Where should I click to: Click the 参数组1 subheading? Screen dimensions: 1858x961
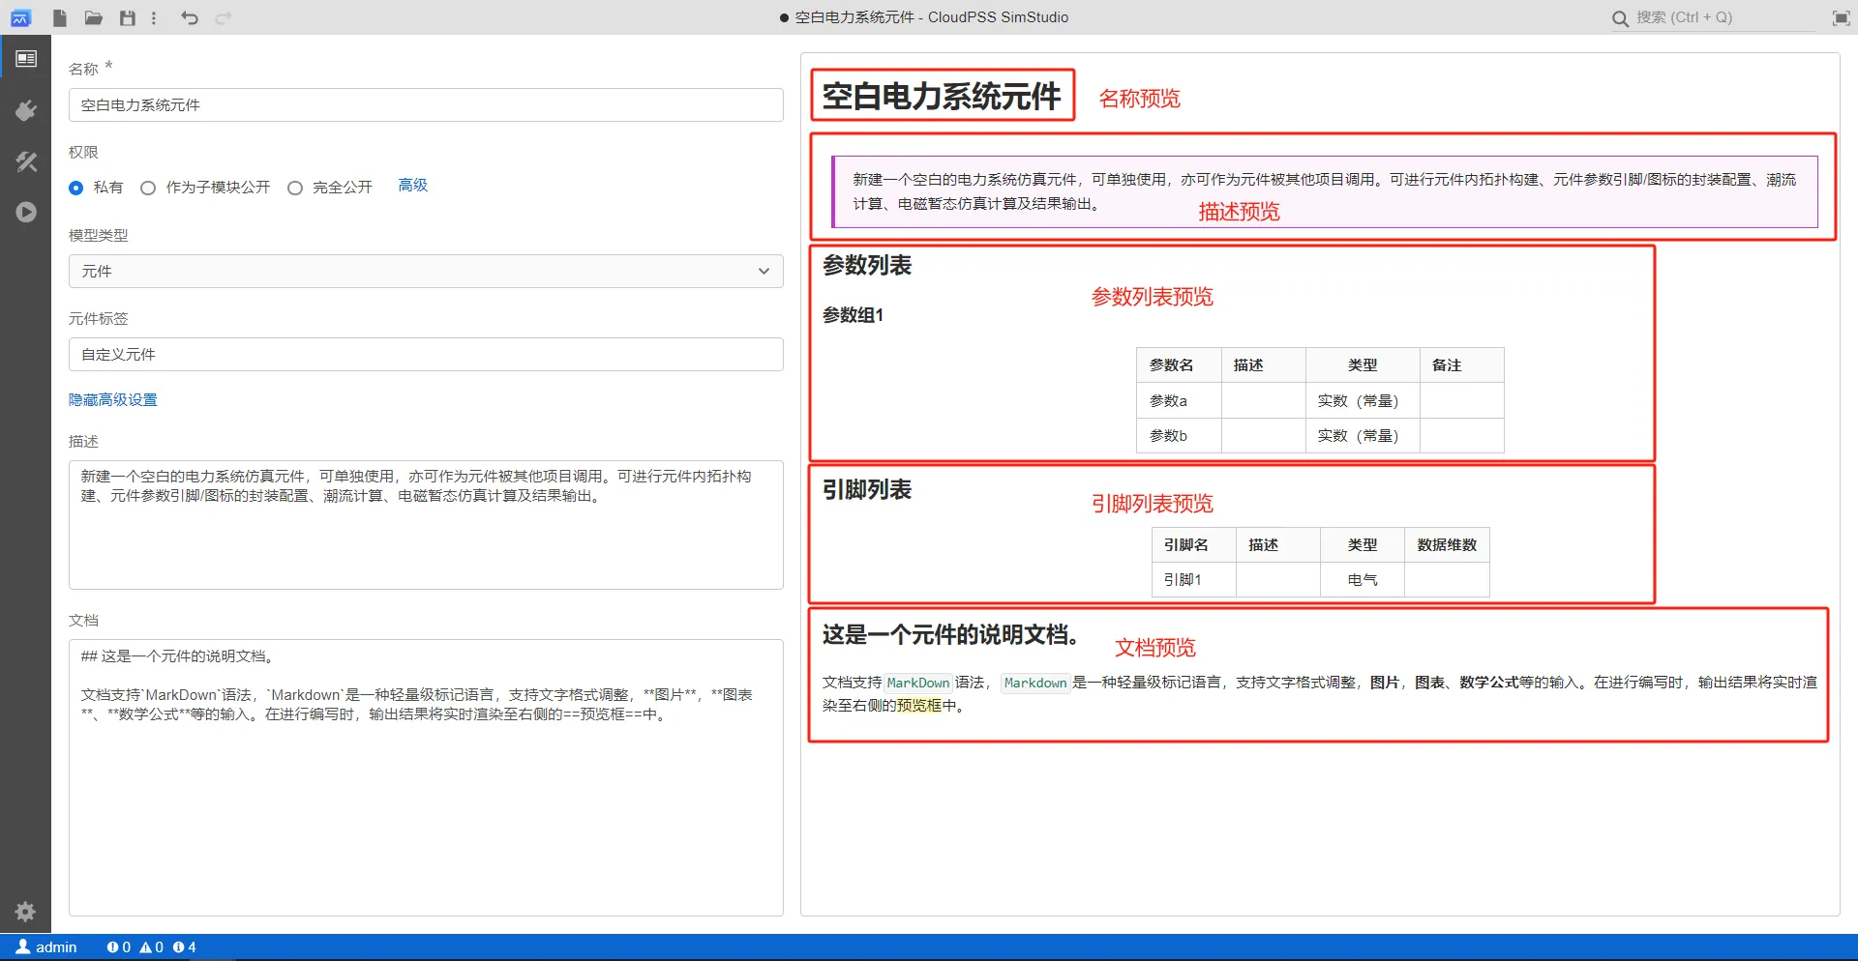pos(853,315)
